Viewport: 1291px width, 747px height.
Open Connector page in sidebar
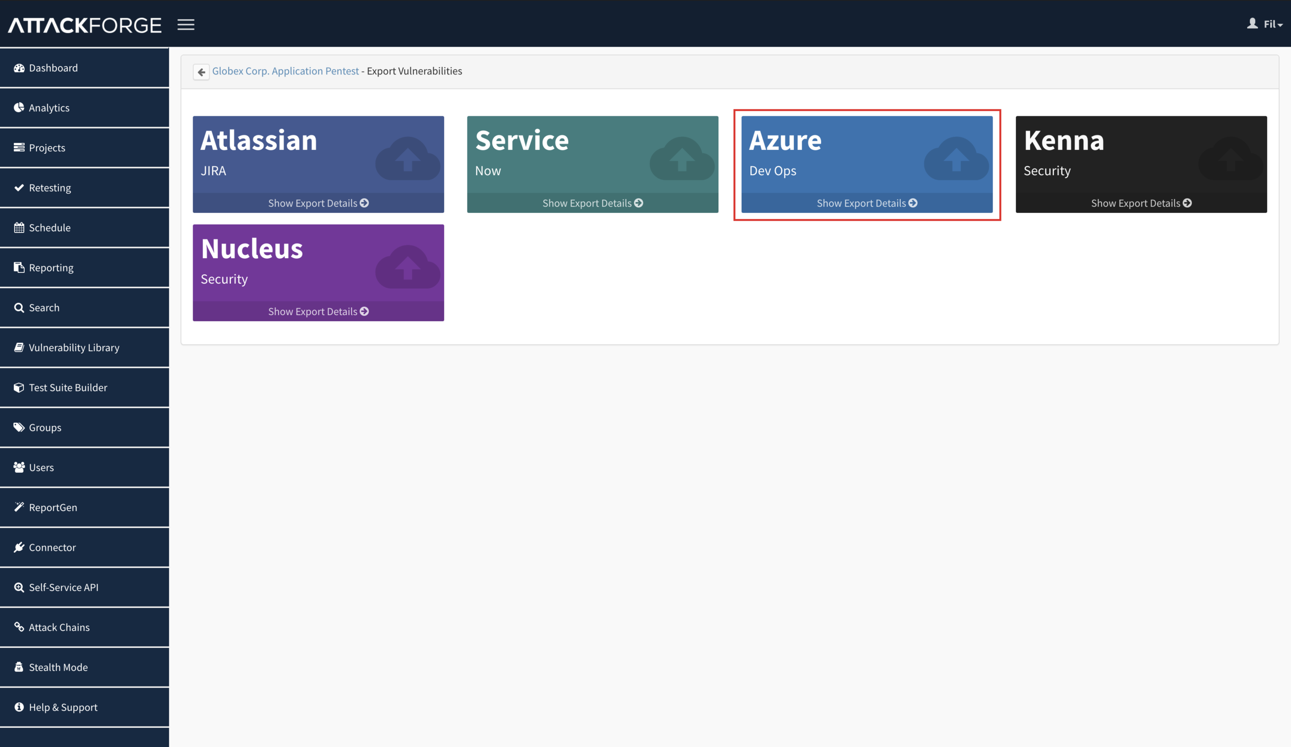point(85,547)
